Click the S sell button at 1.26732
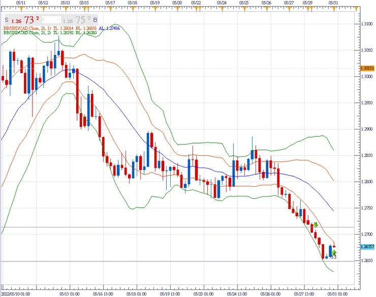Viewport: 376px width, 297px height. tap(7, 20)
